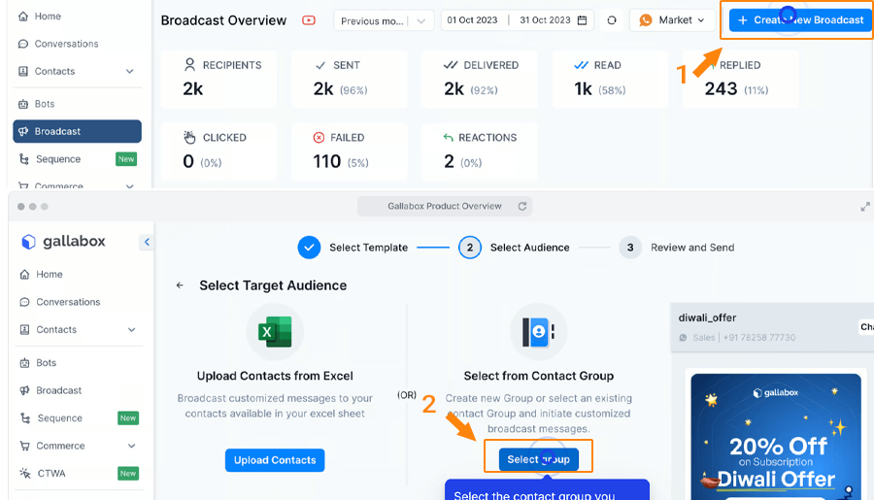Click the gallabox logo
Viewport: 874px width, 500px height.
coord(63,242)
